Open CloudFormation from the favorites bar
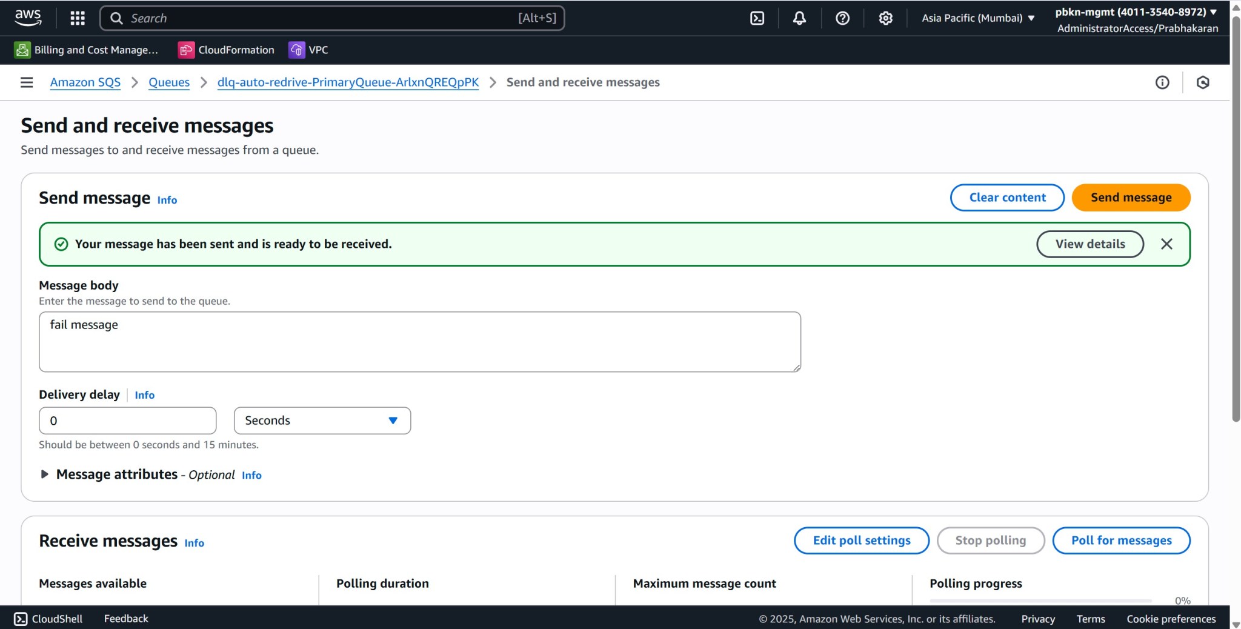1241x629 pixels. [x=226, y=50]
